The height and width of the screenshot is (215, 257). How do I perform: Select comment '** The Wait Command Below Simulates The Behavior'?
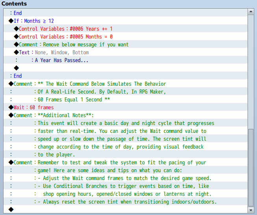(x=126, y=84)
